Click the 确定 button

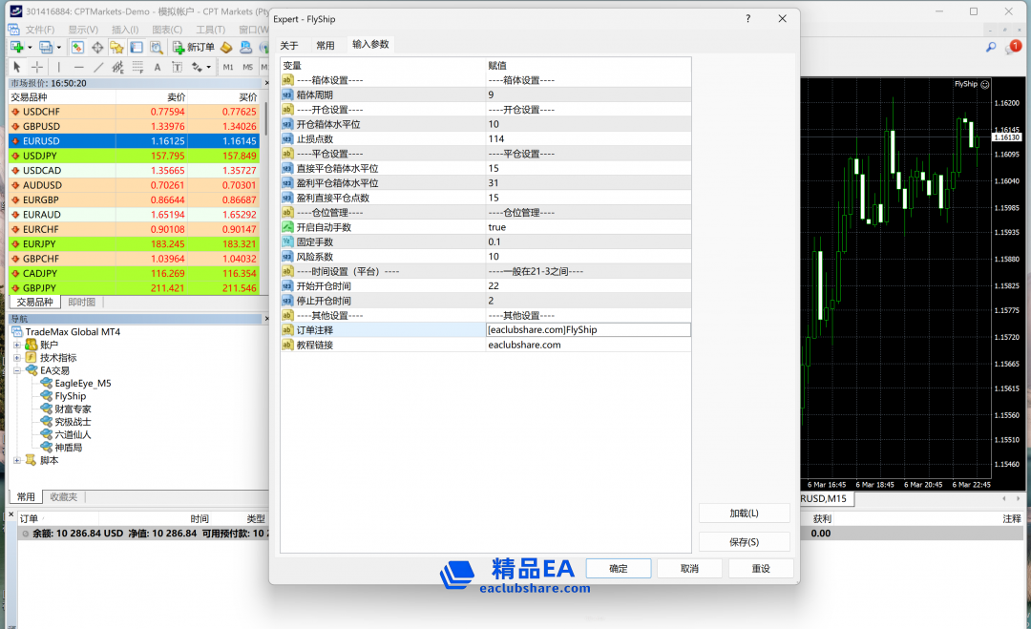click(x=619, y=568)
